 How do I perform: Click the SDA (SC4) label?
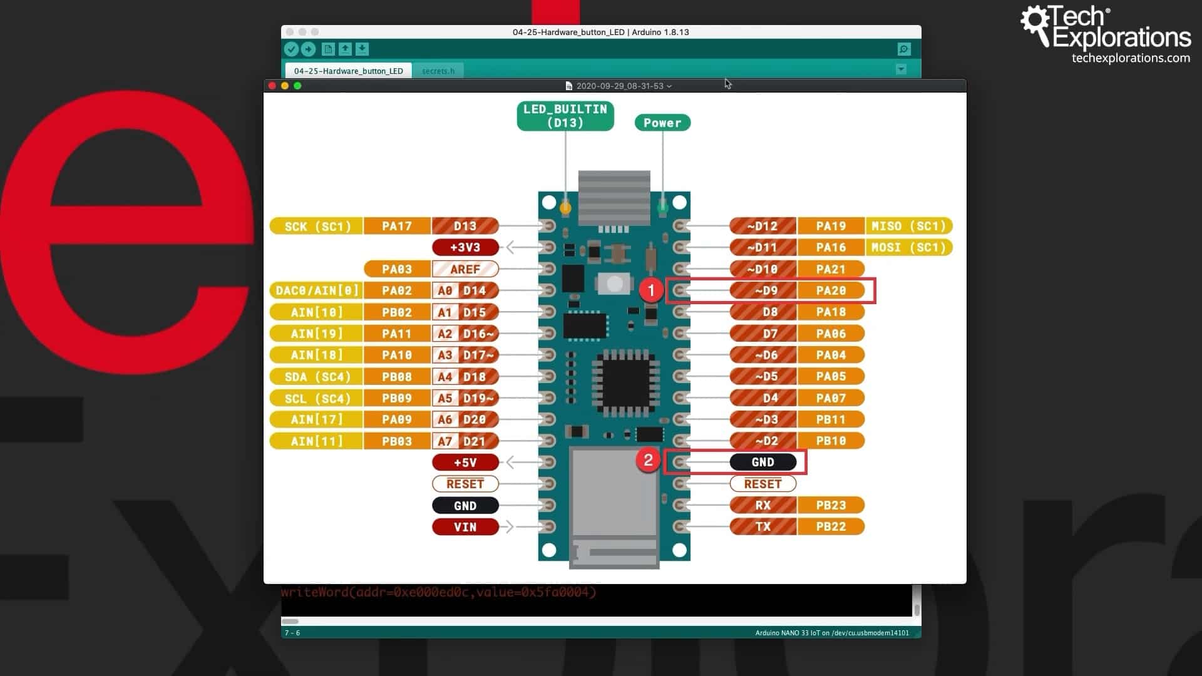pos(316,377)
